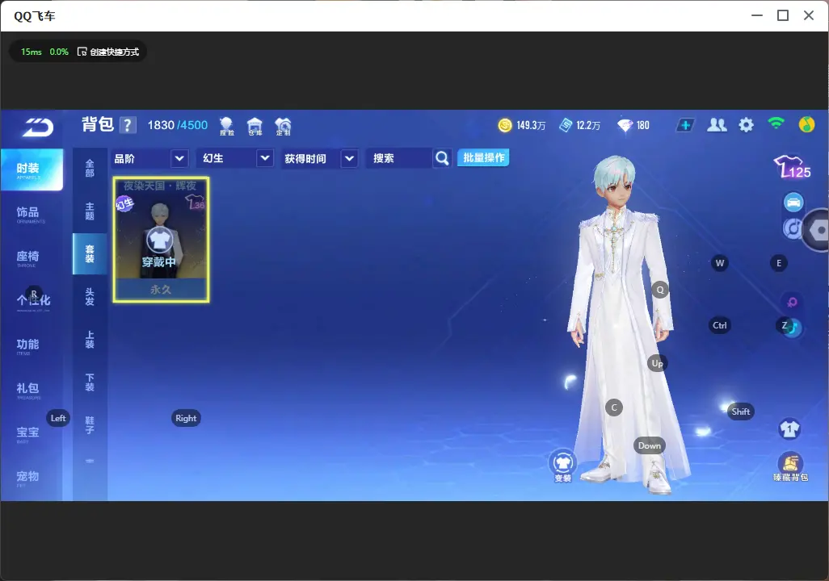Click the gender symbol icon
The image size is (829, 581).
(792, 302)
